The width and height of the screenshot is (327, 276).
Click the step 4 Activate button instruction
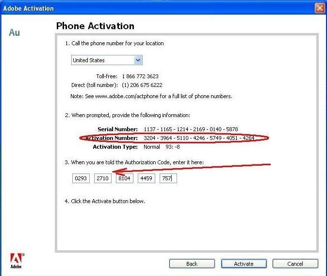[x=105, y=201]
